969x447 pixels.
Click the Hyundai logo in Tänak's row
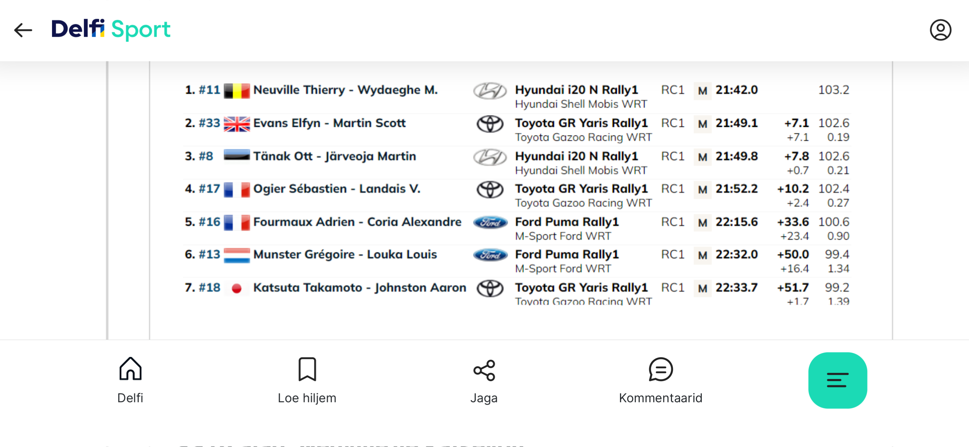tap(490, 157)
